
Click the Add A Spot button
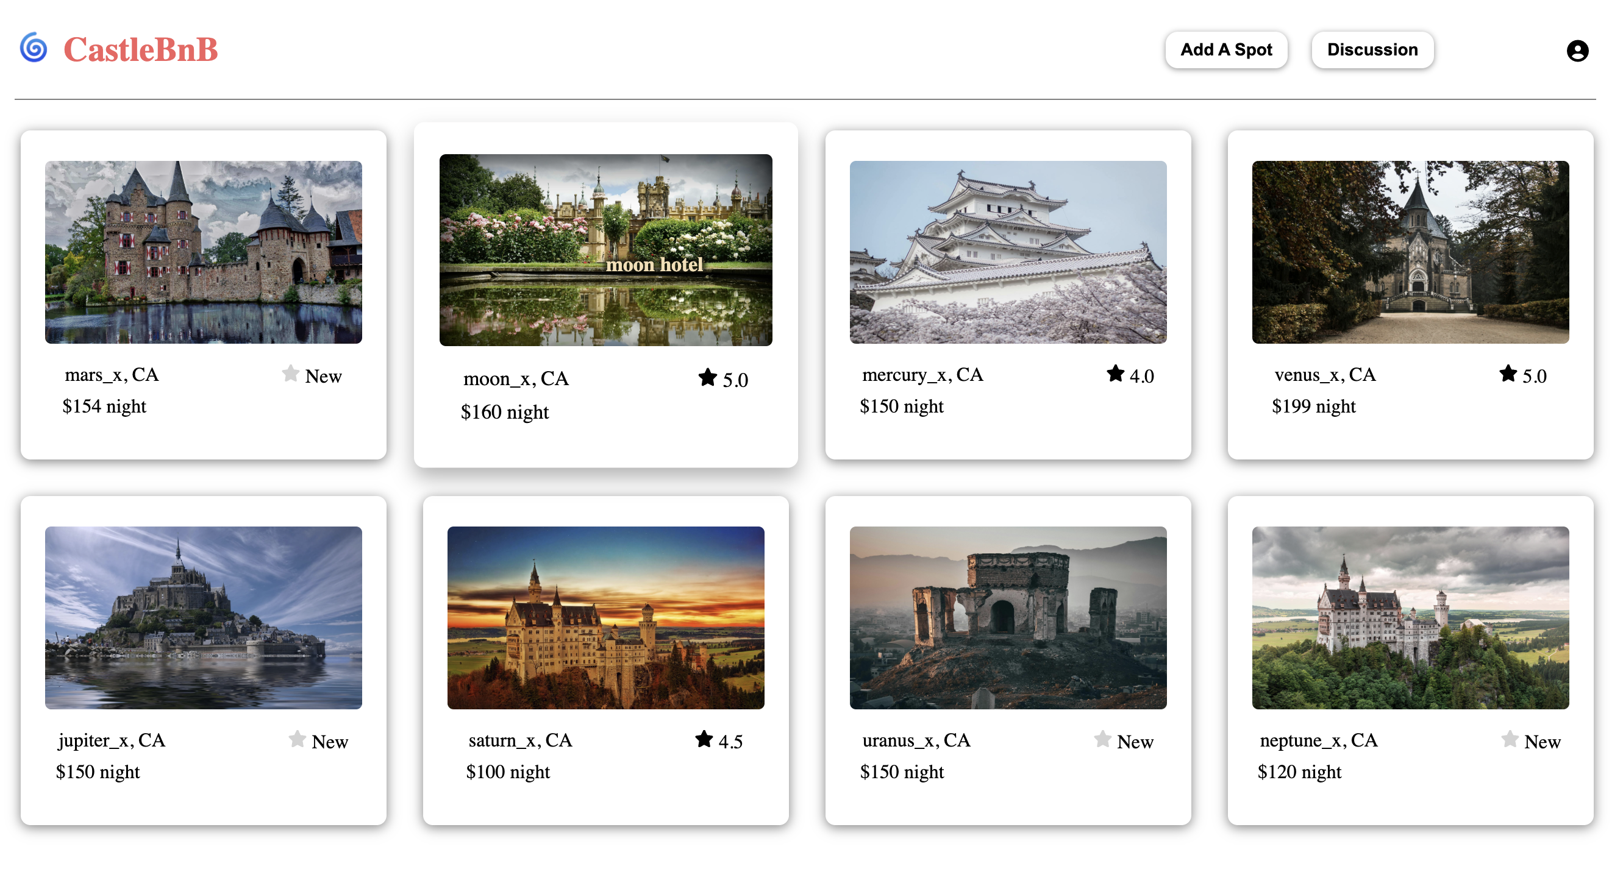pos(1225,50)
